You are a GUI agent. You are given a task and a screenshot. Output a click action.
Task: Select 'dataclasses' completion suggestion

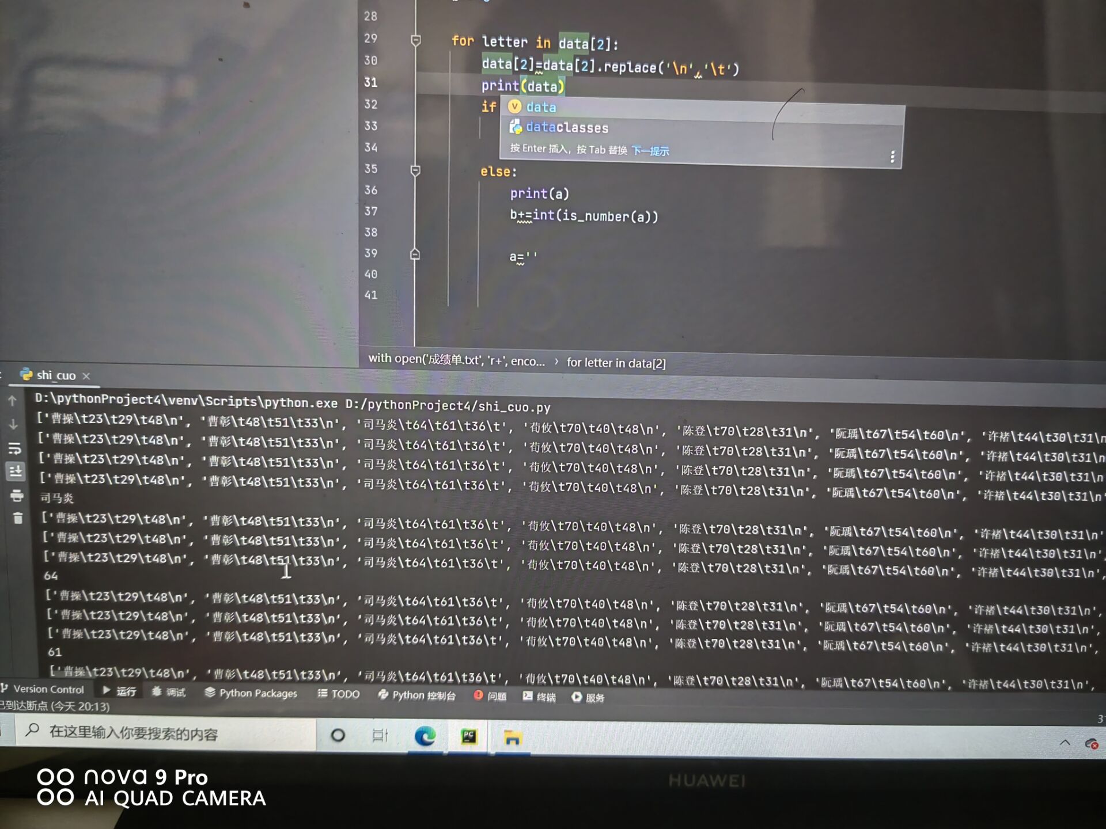567,127
